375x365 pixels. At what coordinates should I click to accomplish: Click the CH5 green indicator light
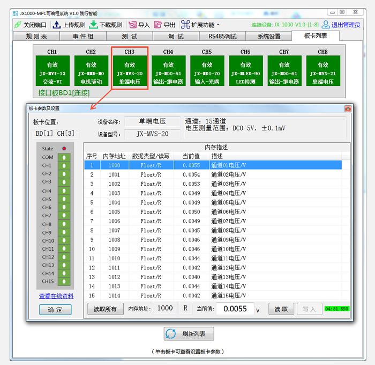click(x=64, y=199)
